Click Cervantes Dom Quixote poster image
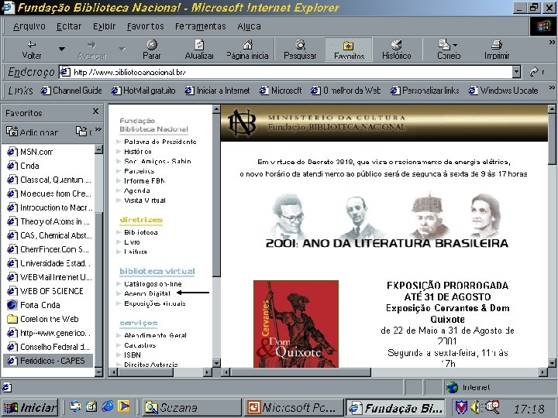The image size is (558, 418). 296,324
